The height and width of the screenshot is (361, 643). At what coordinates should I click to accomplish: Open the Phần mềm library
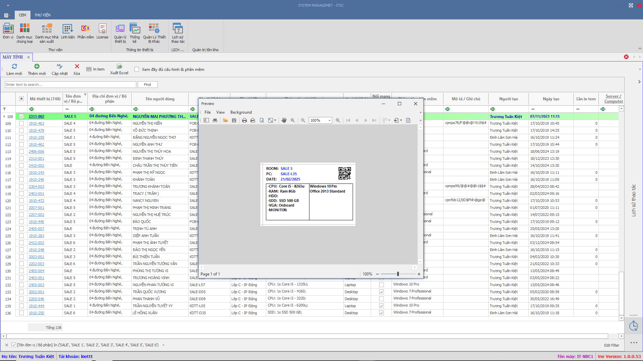pos(85,31)
